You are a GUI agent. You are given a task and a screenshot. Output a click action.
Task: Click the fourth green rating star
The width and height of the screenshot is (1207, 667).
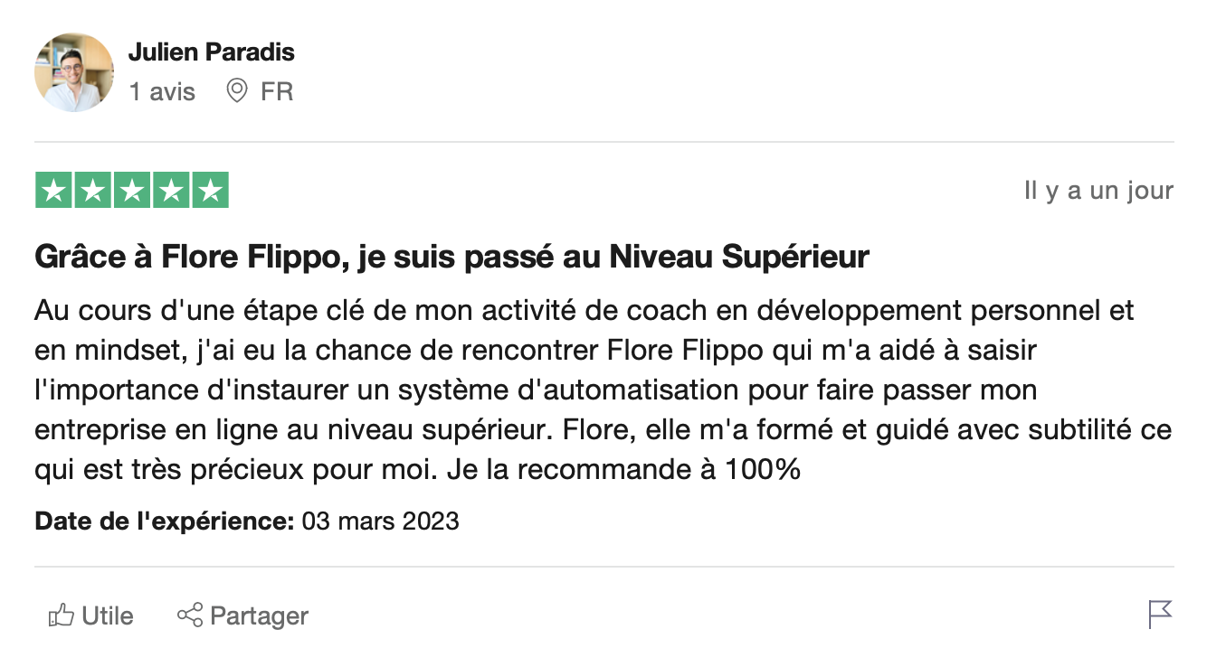pyautogui.click(x=171, y=190)
